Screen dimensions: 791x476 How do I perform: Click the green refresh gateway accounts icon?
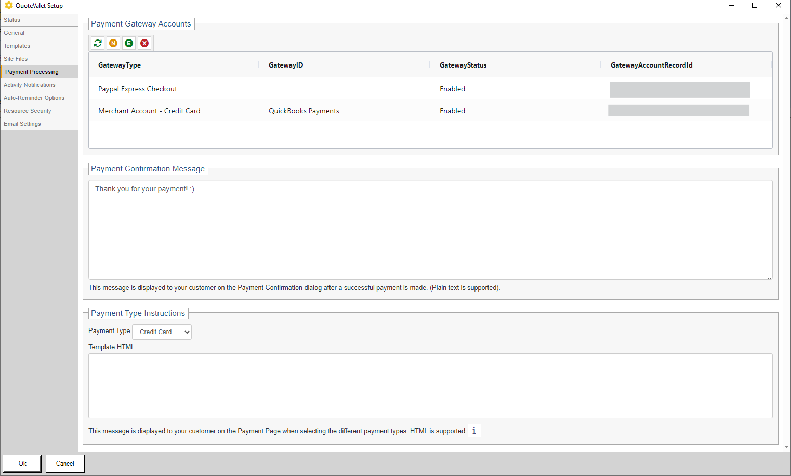click(98, 43)
